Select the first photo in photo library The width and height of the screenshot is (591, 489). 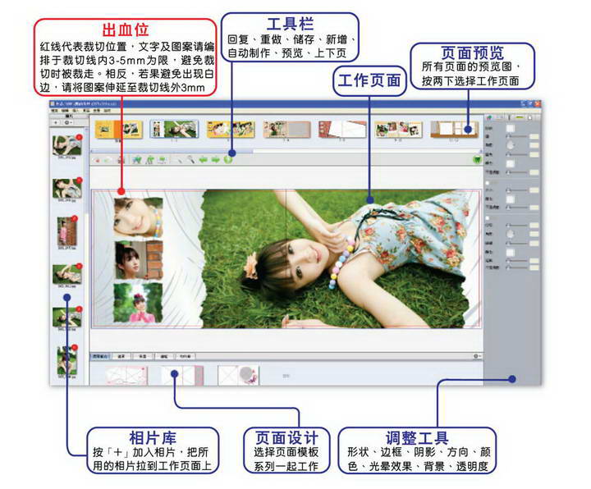[66, 145]
